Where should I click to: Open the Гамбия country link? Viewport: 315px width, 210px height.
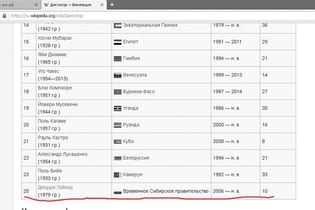click(131, 58)
